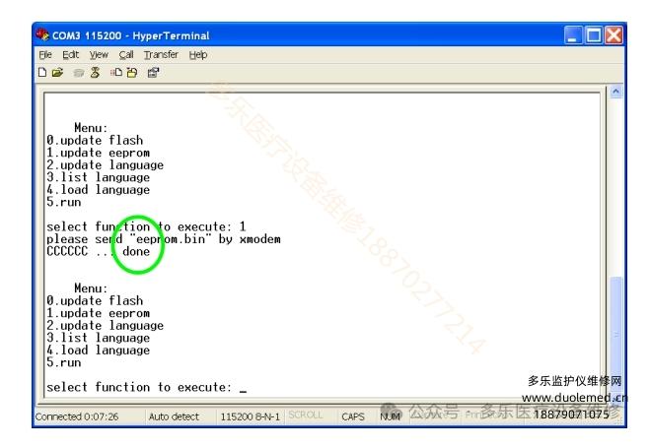Image resolution: width=649 pixels, height=447 pixels.
Task: Click the Disconnect phone toolbar icon
Action: 95,72
